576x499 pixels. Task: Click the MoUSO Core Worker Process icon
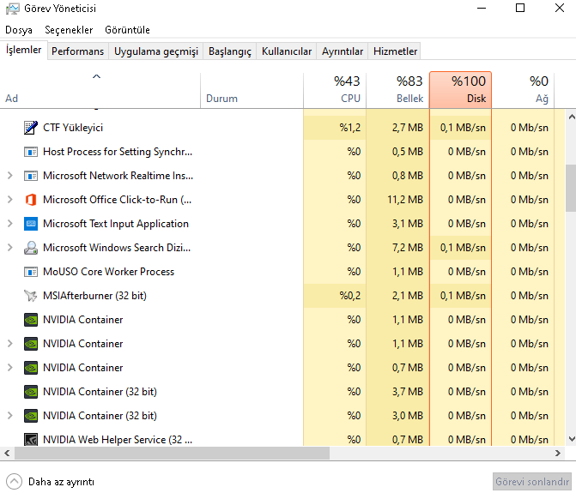(x=31, y=272)
